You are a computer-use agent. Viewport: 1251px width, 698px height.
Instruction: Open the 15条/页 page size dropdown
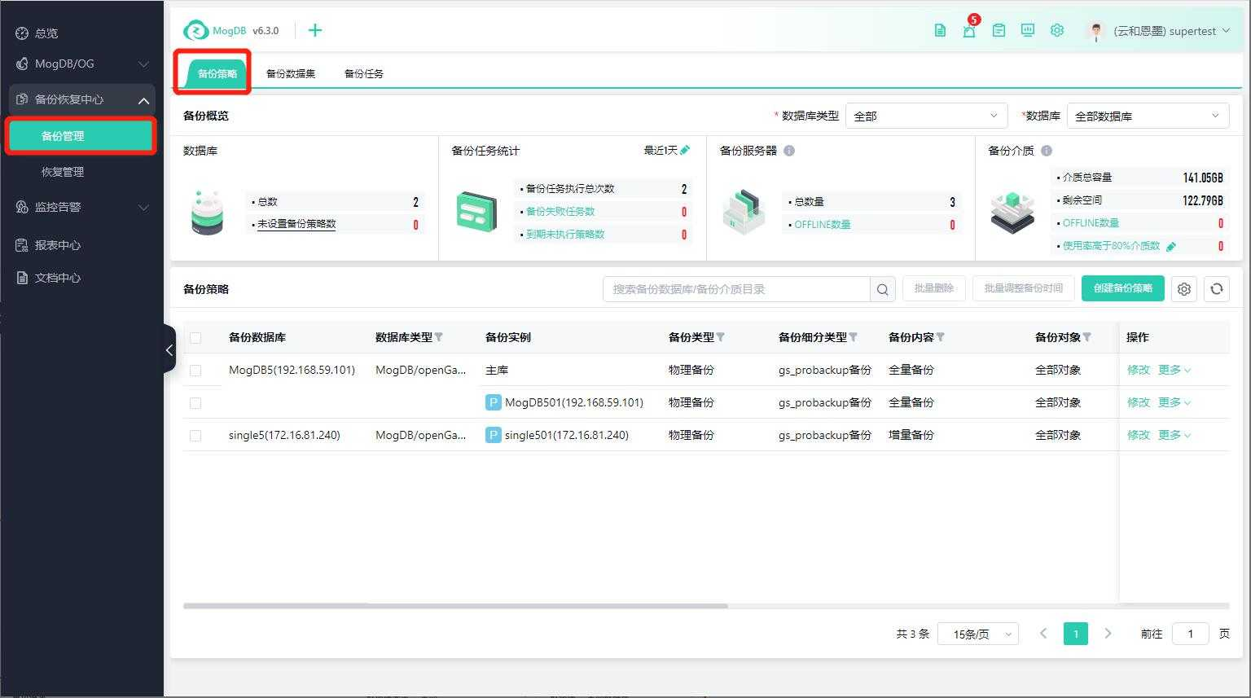point(978,634)
